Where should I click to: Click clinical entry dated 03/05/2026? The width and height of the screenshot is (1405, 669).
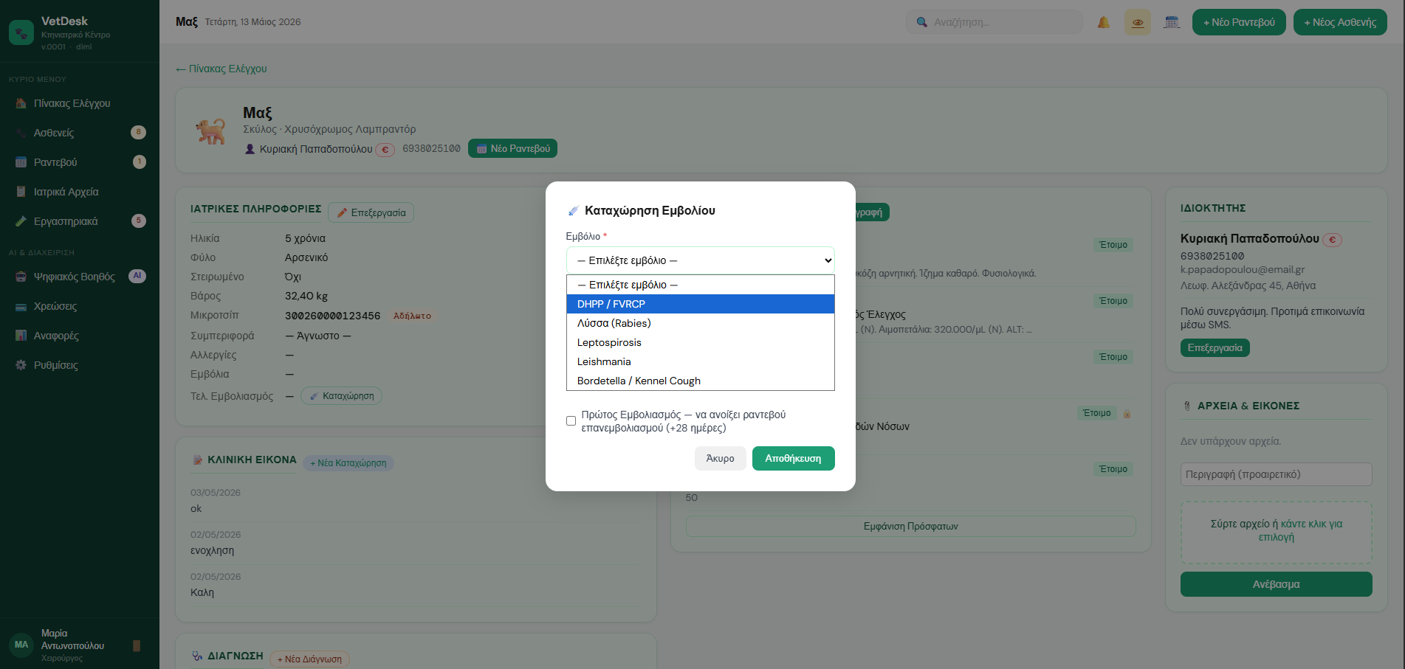216,493
